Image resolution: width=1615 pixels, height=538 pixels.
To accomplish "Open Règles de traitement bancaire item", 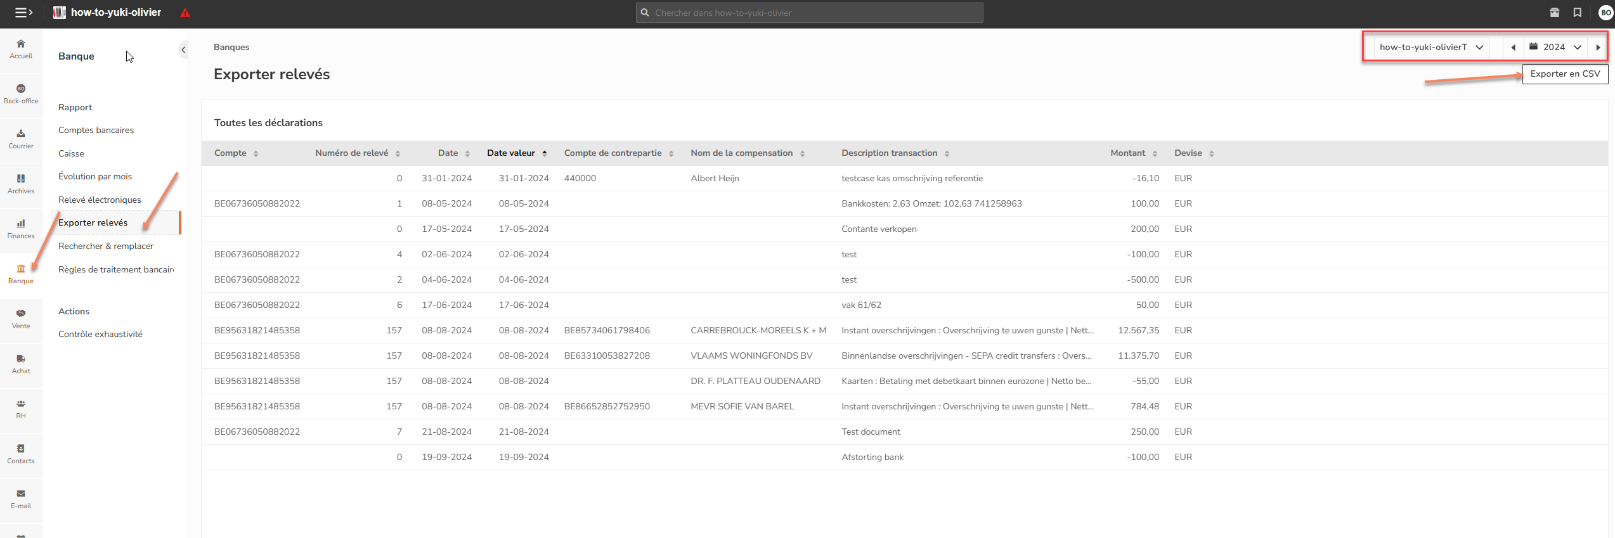I will (x=116, y=269).
